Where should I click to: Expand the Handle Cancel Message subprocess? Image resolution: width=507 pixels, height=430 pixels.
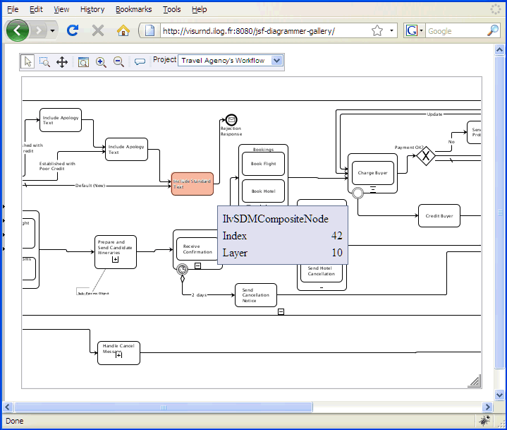click(x=118, y=355)
